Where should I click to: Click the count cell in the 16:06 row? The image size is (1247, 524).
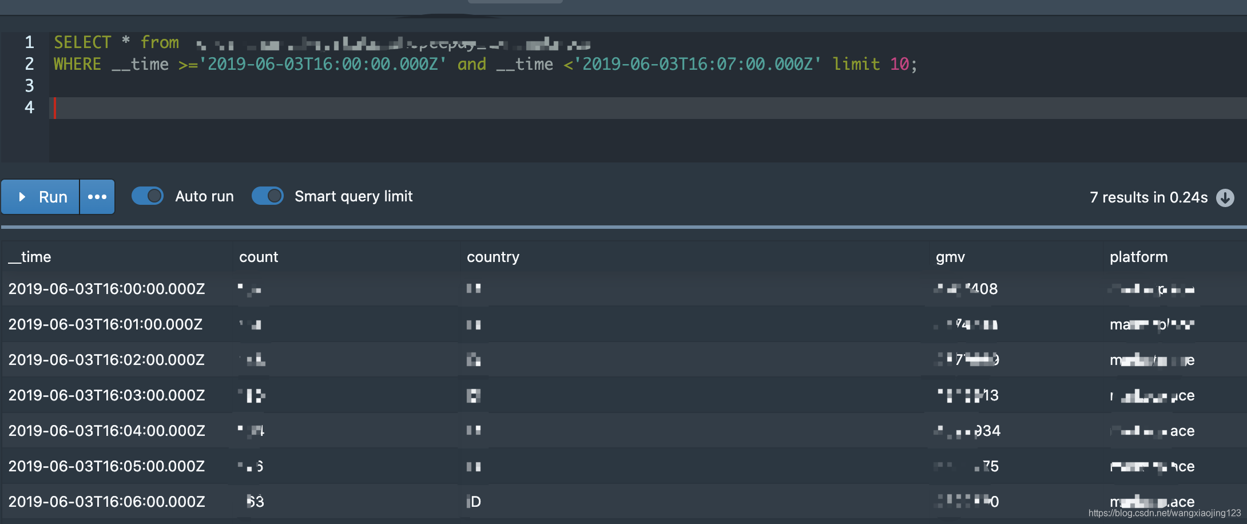(255, 502)
